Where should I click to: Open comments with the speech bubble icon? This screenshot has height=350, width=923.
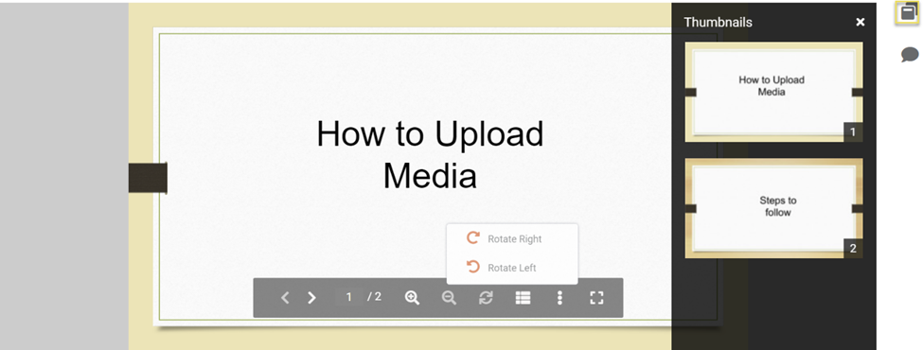pyautogui.click(x=910, y=55)
